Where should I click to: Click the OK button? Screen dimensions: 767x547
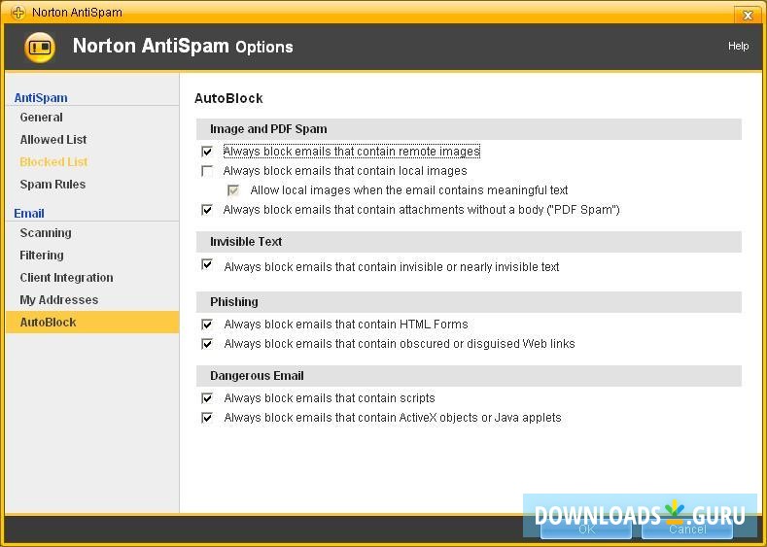(x=586, y=529)
